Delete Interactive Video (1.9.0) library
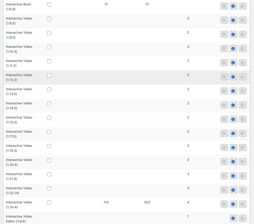254x224 pixels. 243,34
